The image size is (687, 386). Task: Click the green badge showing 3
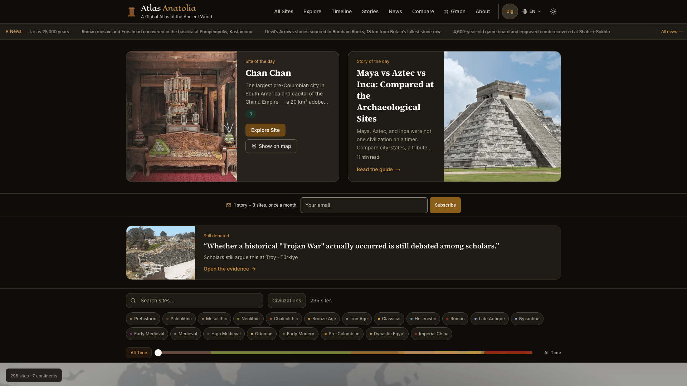pyautogui.click(x=250, y=114)
